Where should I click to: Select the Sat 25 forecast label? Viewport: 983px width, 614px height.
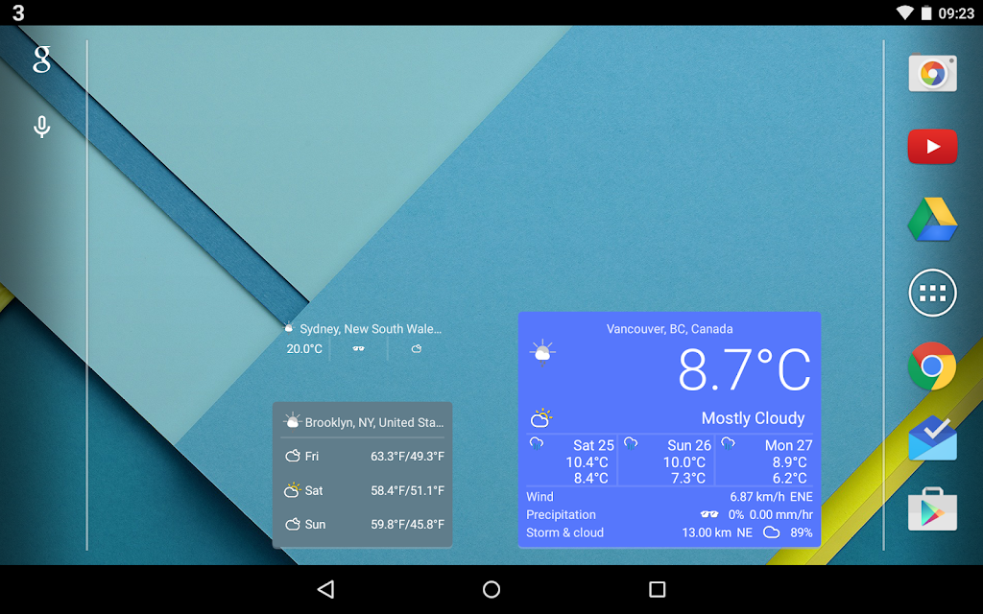click(593, 445)
